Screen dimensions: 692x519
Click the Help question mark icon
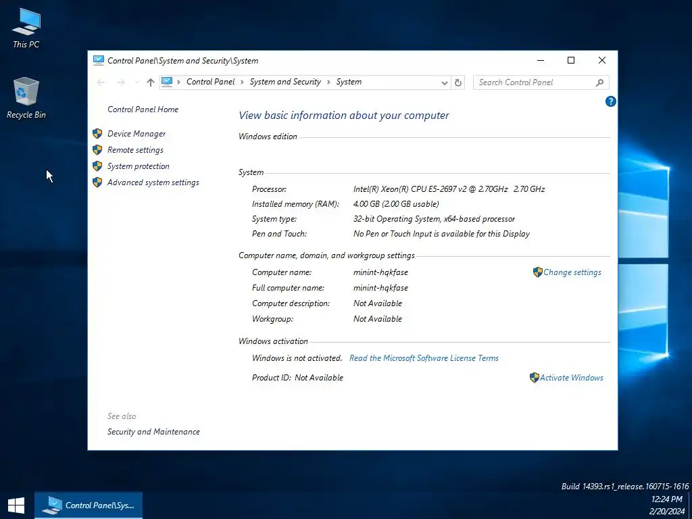610,101
